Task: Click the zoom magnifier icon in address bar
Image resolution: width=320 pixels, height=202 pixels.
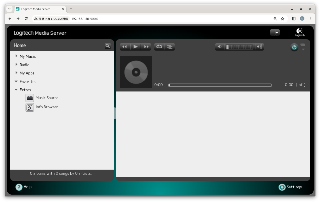Action: pos(275,19)
